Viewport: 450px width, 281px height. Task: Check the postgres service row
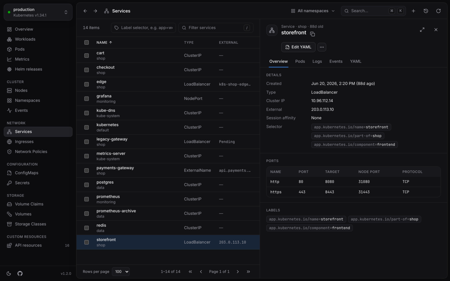pos(87,185)
